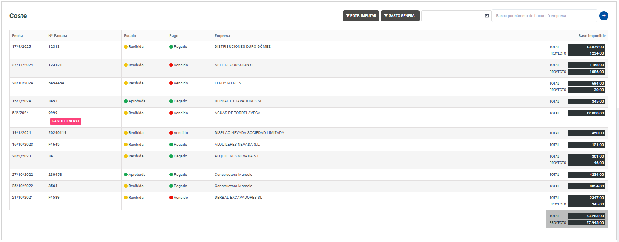This screenshot has height=242, width=619.
Task: Open invoice 12313 row
Action: coord(54,47)
